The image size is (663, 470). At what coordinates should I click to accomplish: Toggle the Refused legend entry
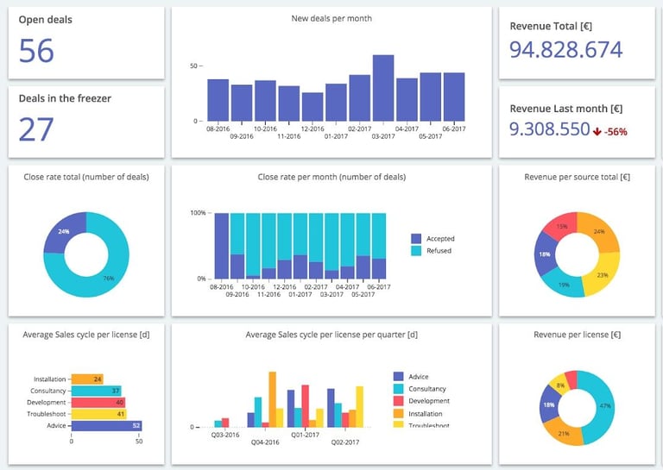[x=432, y=251]
